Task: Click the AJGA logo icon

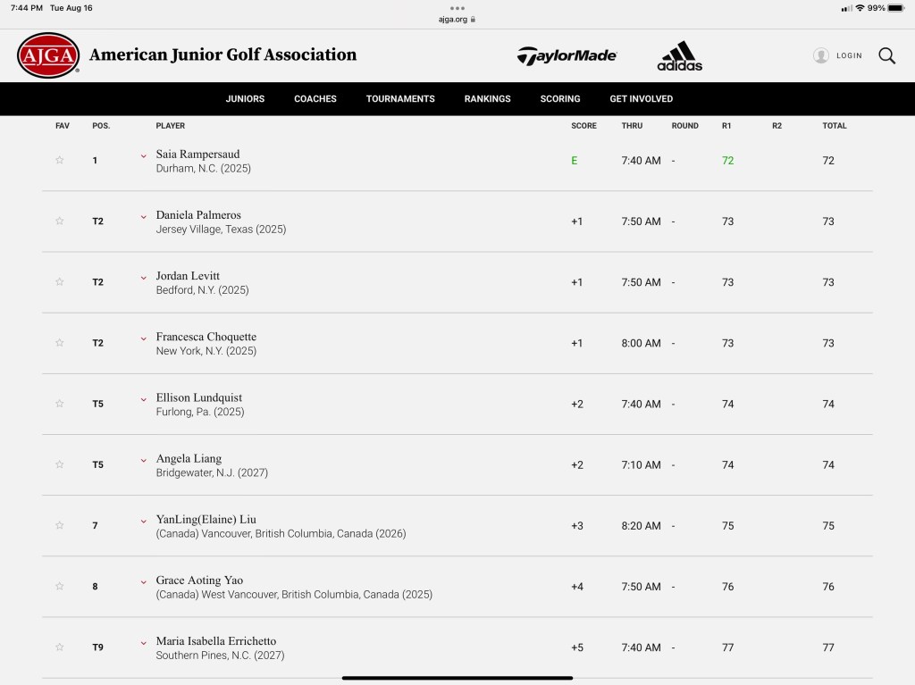Action: click(48, 55)
